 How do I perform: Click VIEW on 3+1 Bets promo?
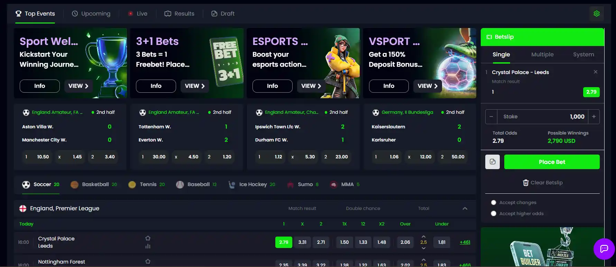pos(195,86)
